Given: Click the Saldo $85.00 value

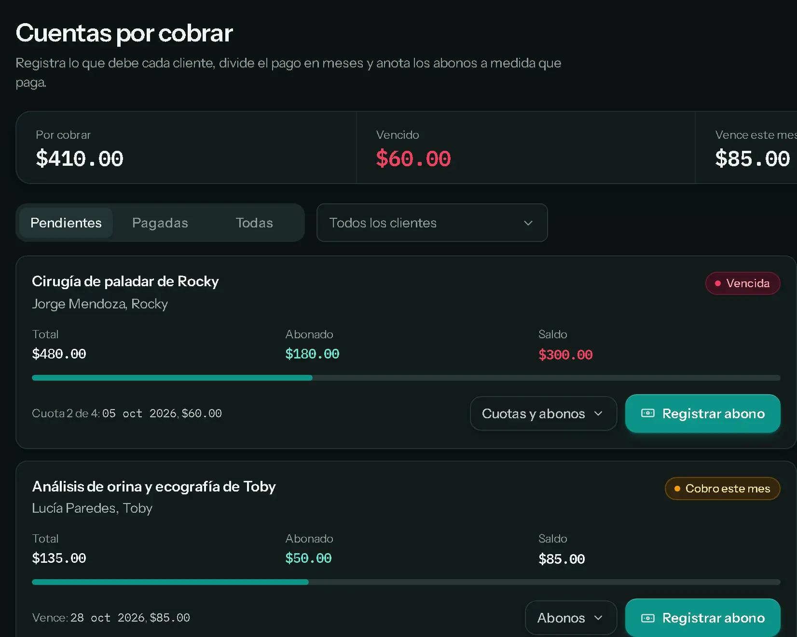Looking at the screenshot, I should 562,559.
